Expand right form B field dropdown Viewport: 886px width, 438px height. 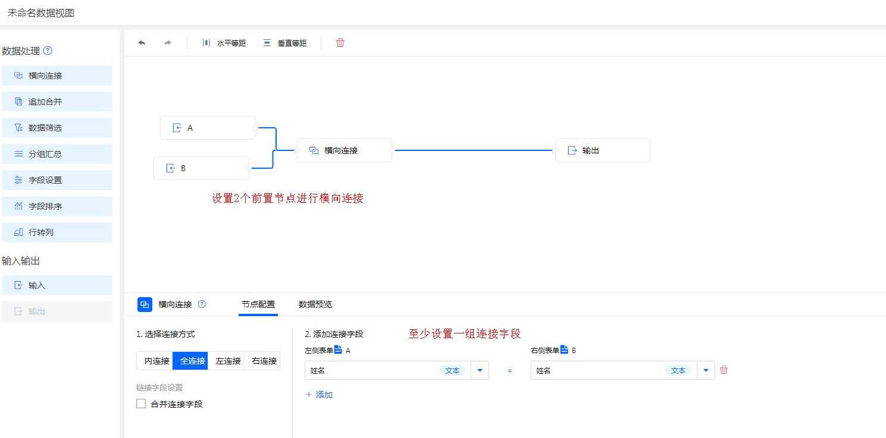tap(706, 370)
